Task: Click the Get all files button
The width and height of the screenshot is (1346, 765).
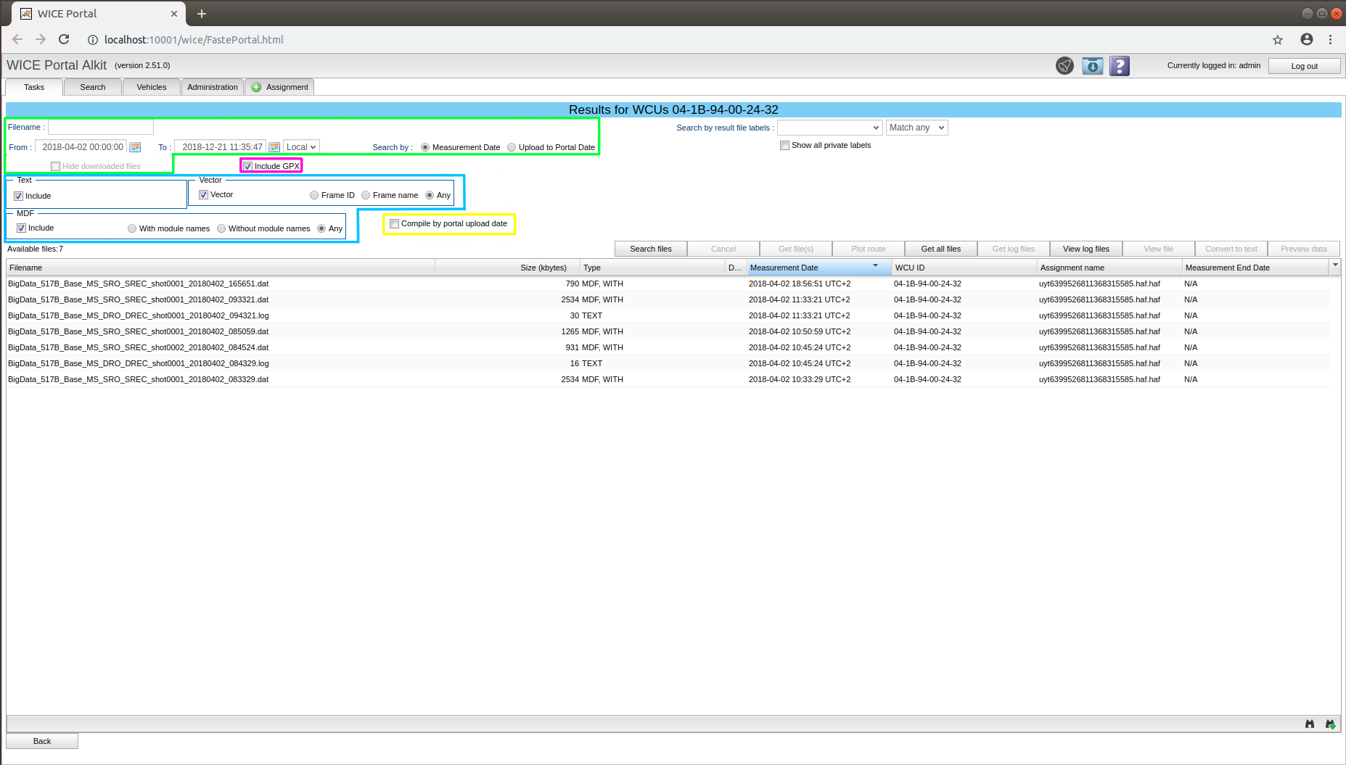Action: [940, 249]
